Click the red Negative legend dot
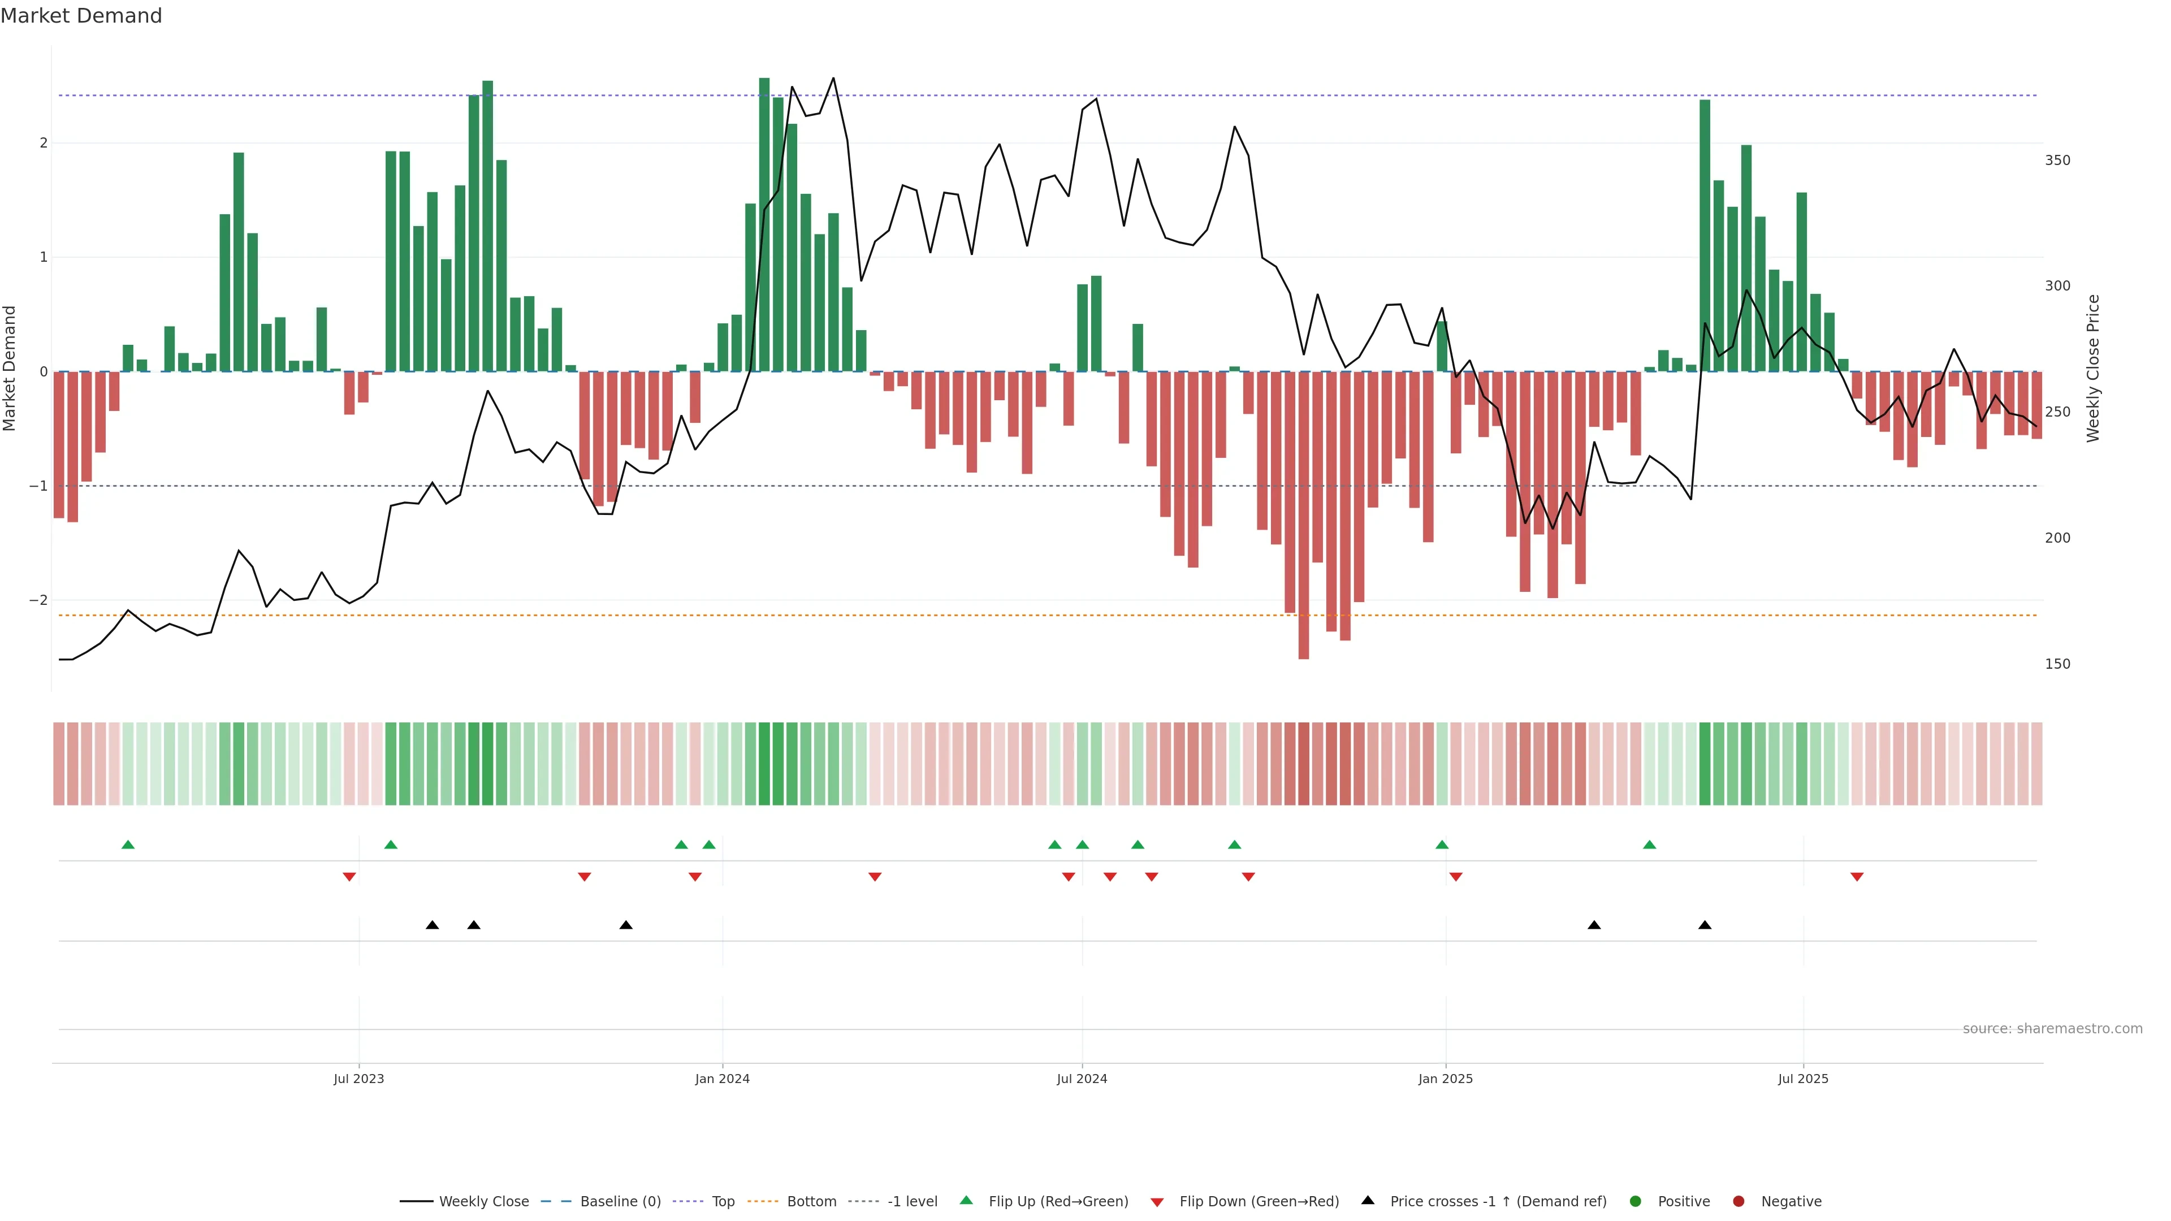The height and width of the screenshot is (1221, 2171). 1738,1202
